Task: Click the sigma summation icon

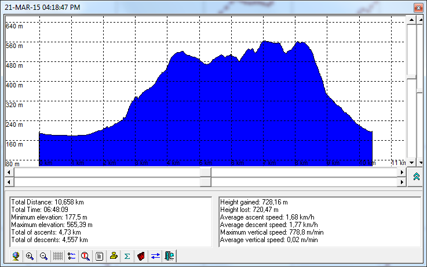Action: coord(127,255)
